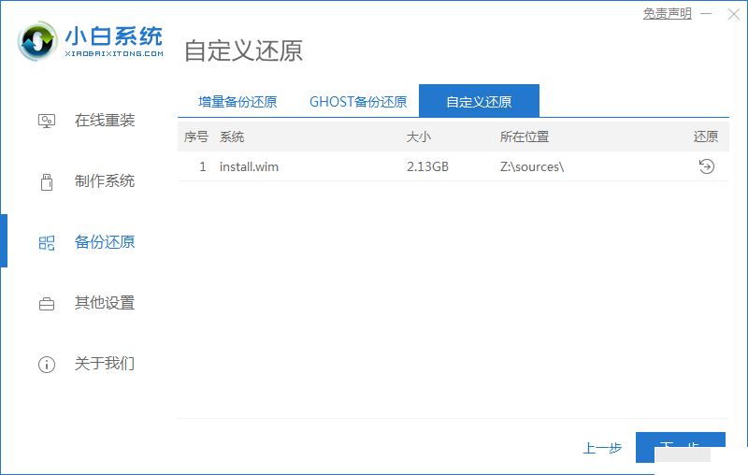Click the info icon for 关于我们
The height and width of the screenshot is (475, 748).
click(x=47, y=364)
